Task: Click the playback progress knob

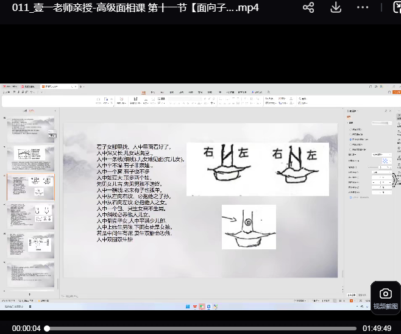Action: (47, 329)
